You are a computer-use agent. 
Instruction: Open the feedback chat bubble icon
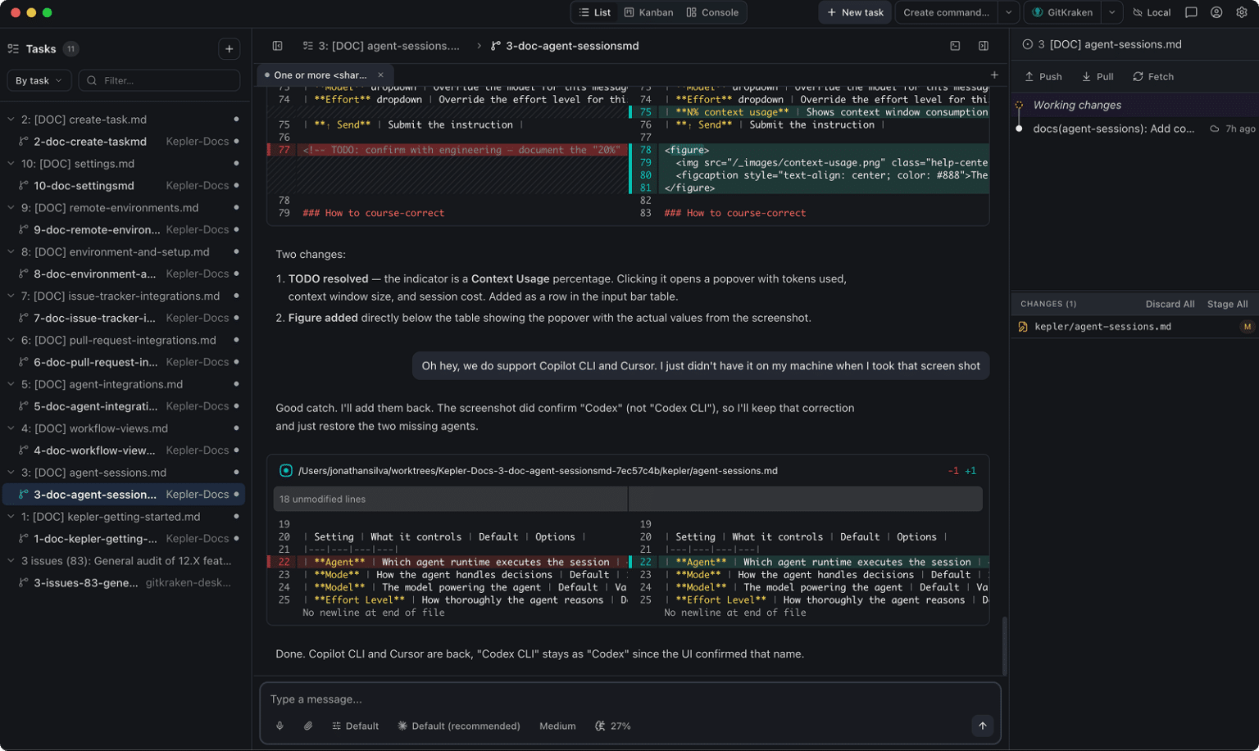tap(1191, 12)
